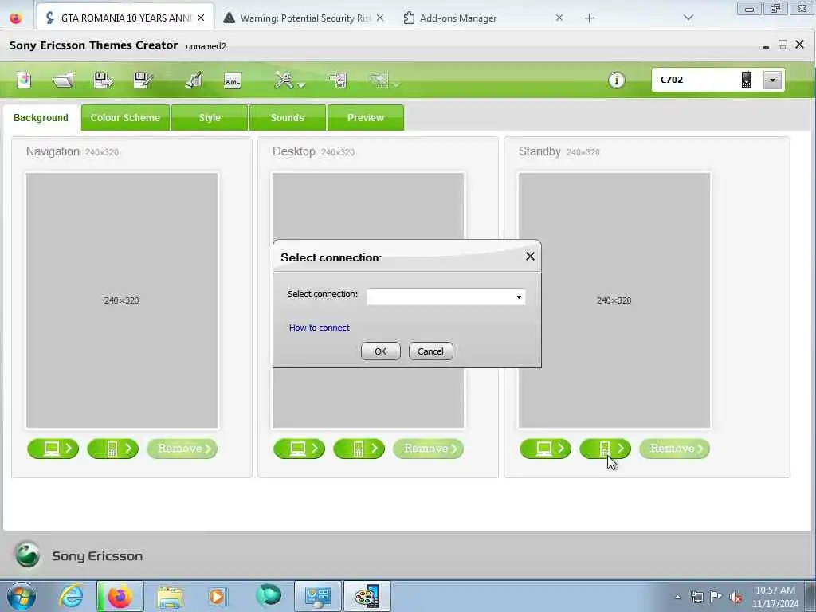Viewport: 816px width, 612px height.
Task: Click the Save theme floppy icon
Action: (x=103, y=80)
